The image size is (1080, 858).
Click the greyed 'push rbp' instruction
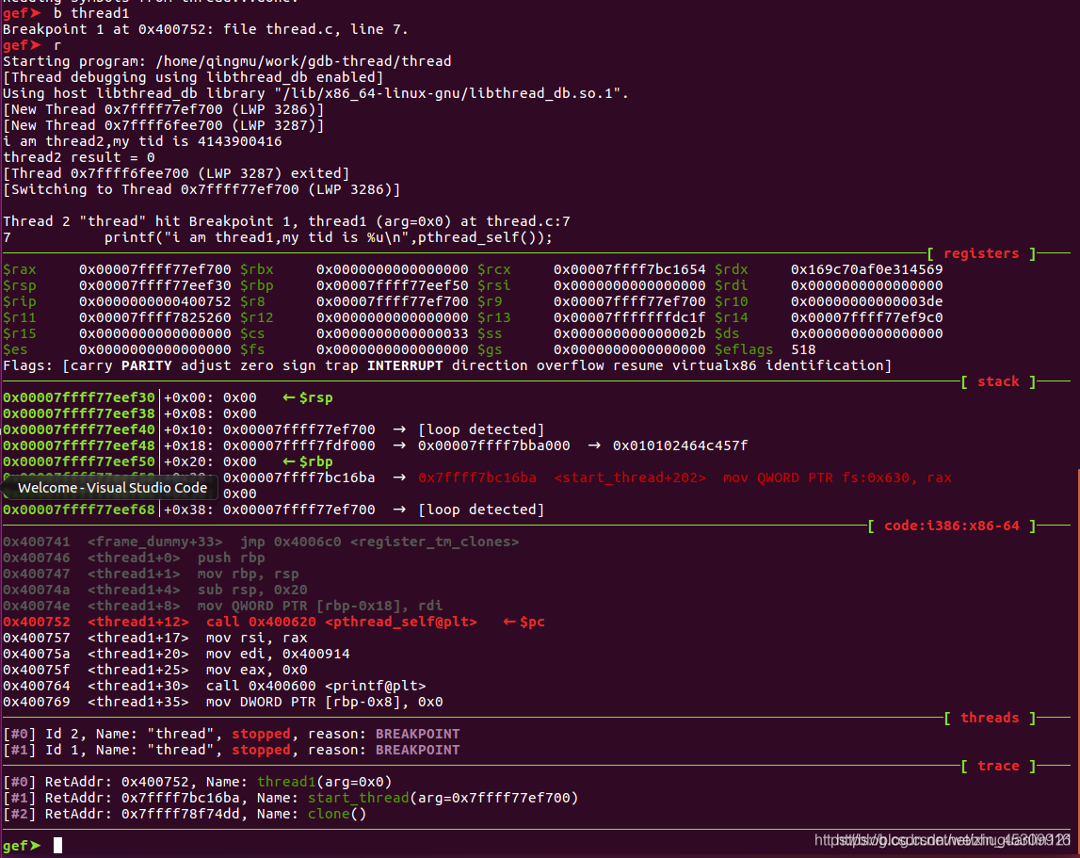coord(231,558)
